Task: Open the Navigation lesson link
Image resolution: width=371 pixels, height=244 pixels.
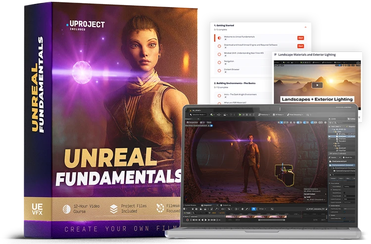Action: (229, 61)
